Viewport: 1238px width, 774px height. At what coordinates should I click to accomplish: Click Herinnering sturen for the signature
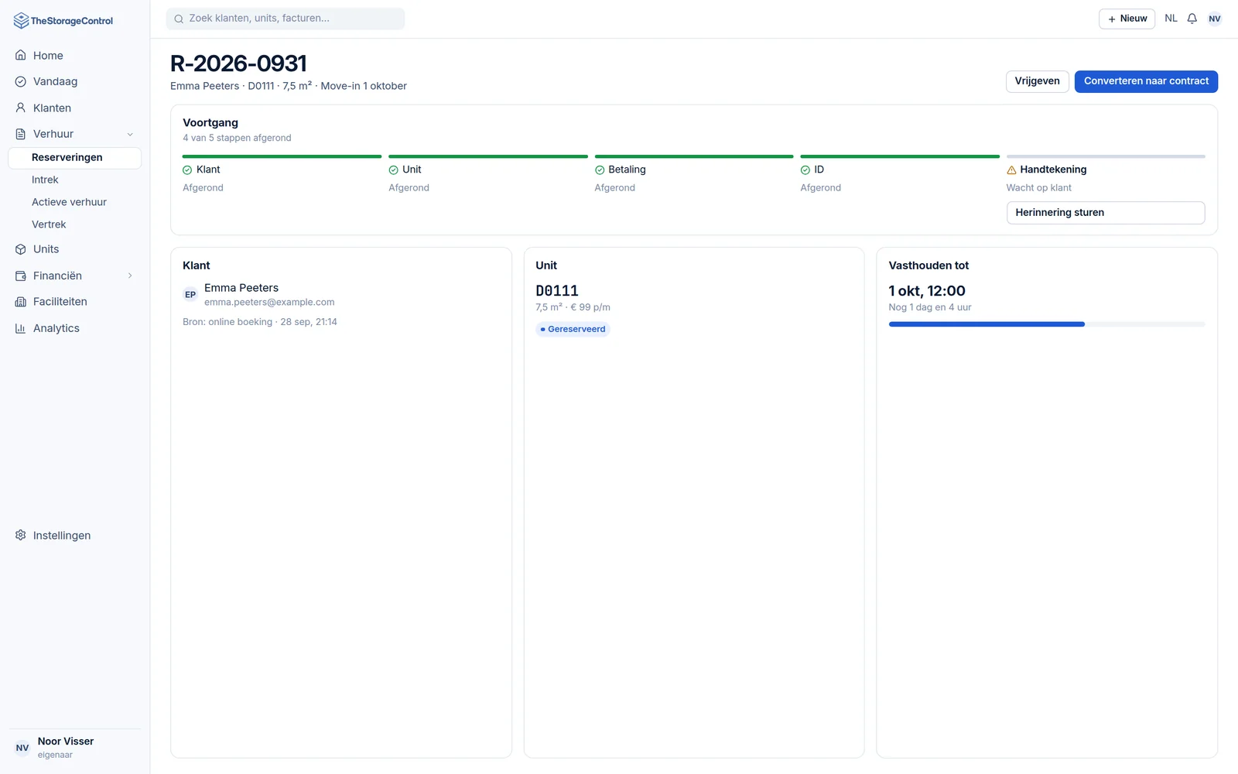pyautogui.click(x=1106, y=213)
